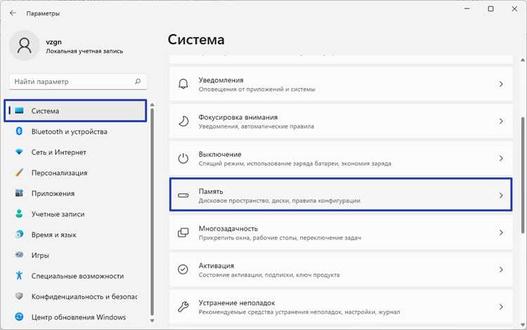Open Конфиденциальность и безопасность section
Viewport: 527px width, 330px height.
tap(76, 296)
